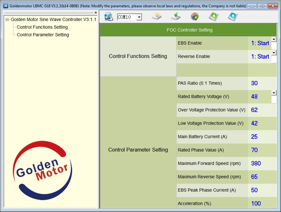
Task: Select Control Functions Setting in the tree
Action: [42, 27]
